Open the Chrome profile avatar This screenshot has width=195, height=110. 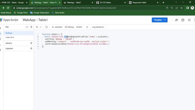pos(192,8)
